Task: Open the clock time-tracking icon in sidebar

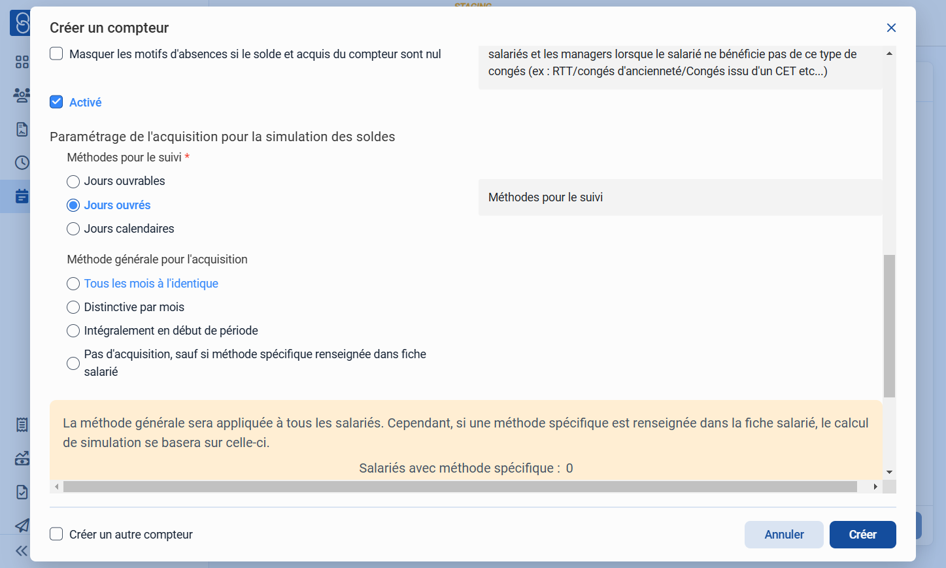Action: pyautogui.click(x=22, y=162)
